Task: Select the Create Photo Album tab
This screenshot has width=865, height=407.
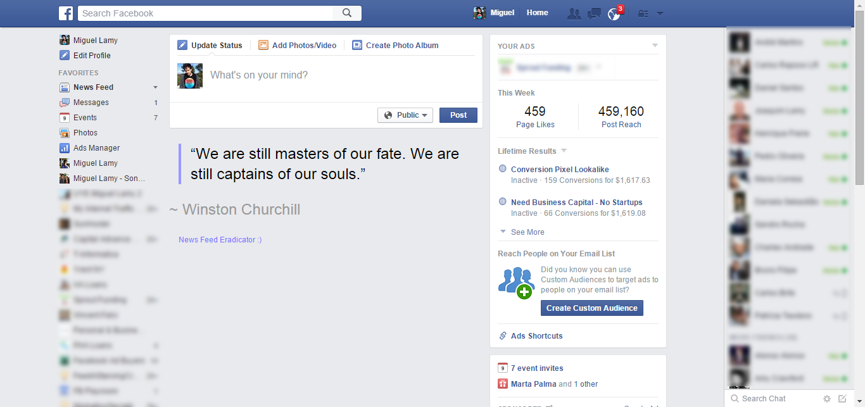Action: (395, 46)
